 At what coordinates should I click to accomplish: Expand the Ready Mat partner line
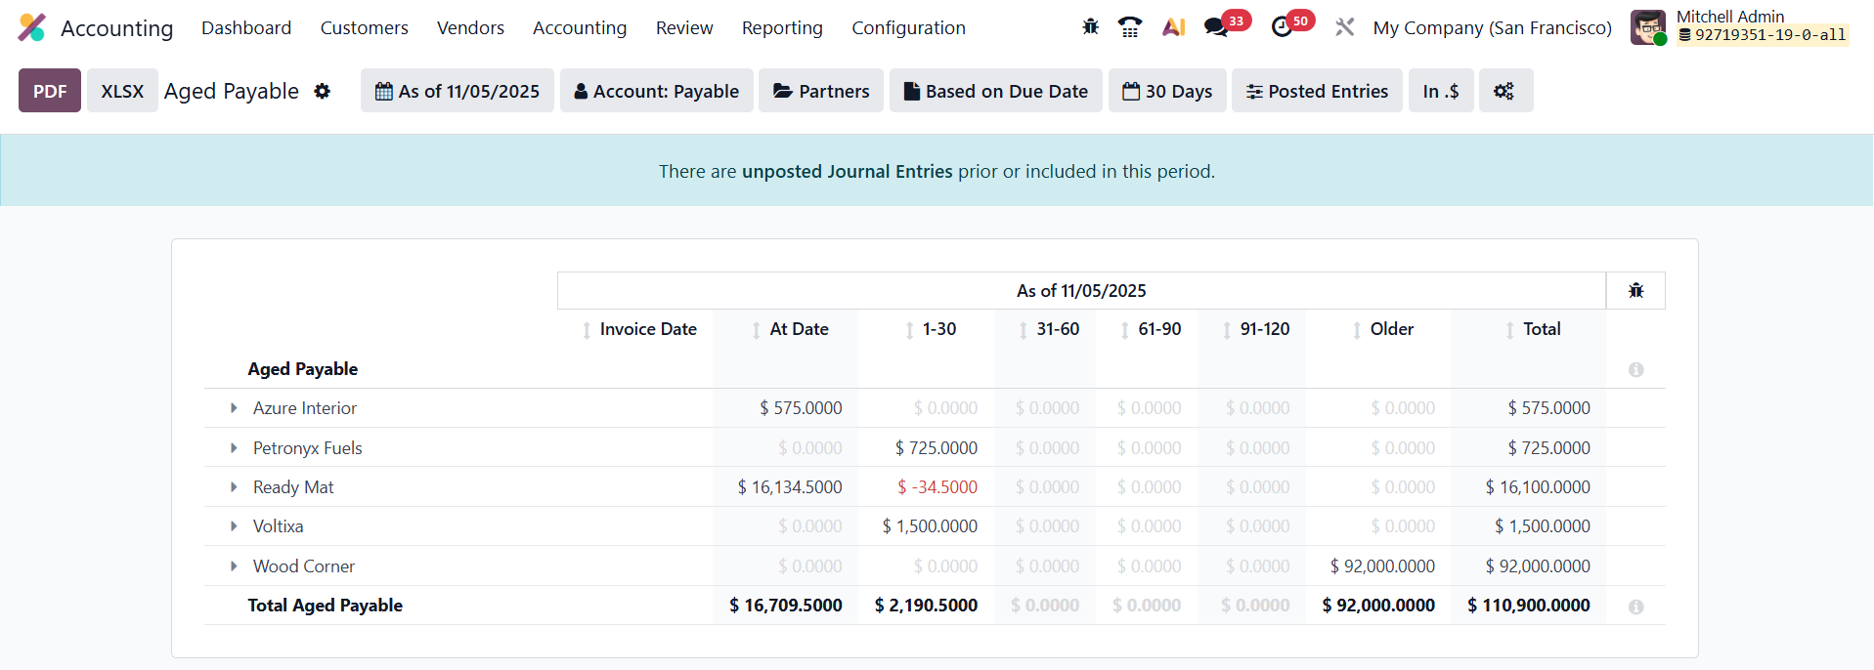point(234,486)
